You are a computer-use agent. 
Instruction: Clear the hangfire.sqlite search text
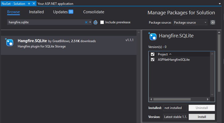[x=86, y=23]
